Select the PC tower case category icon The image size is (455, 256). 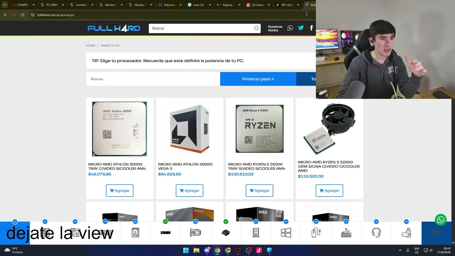coord(256,233)
